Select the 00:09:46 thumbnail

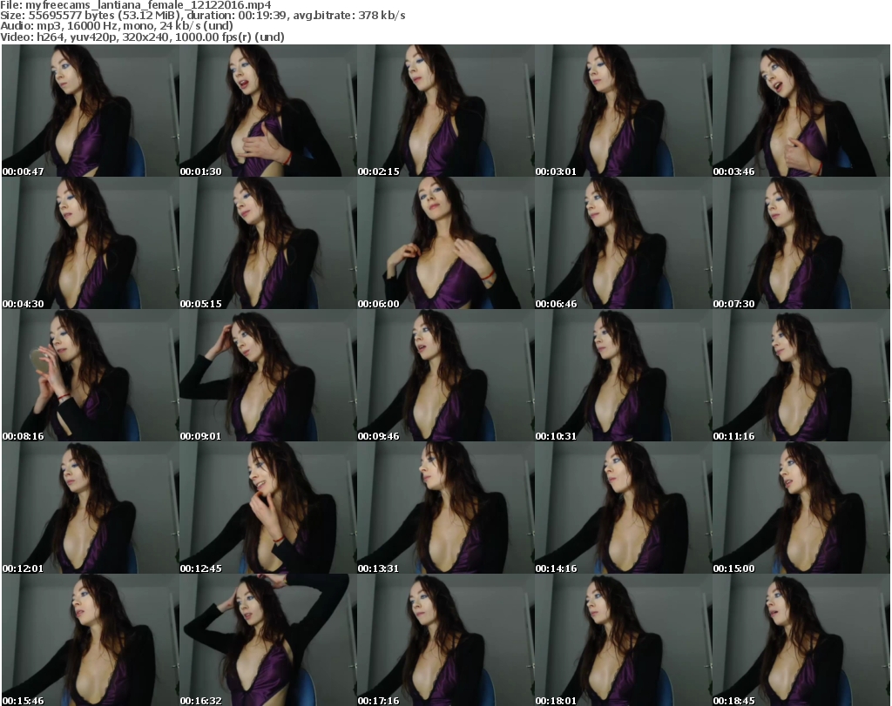(445, 375)
